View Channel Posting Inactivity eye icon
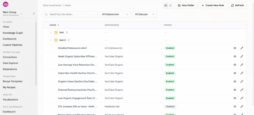The height and width of the screenshot is (115, 254). tap(235, 90)
